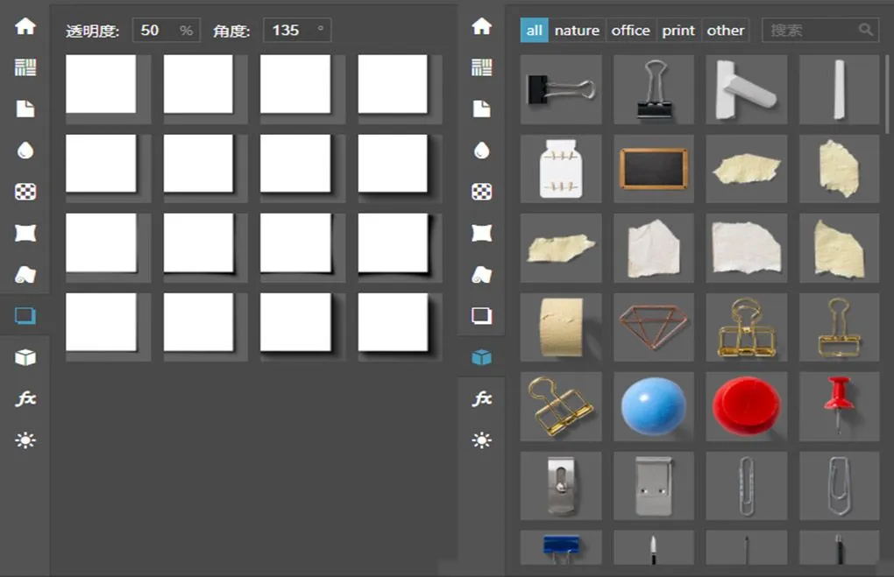Click the home icon beside the transparency field
Screen dimensions: 894x577
[25, 26]
